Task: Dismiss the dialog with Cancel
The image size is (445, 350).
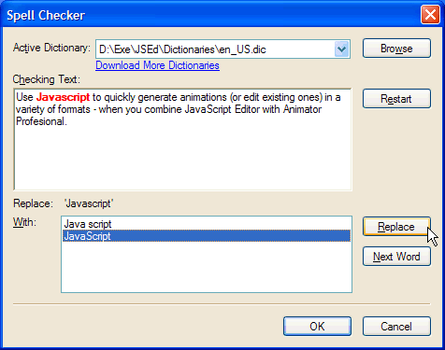Action: click(x=396, y=326)
